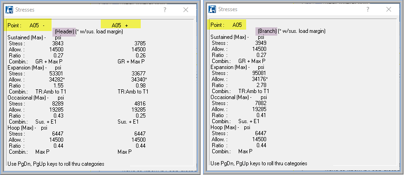Click the highlighted 'A05 +' column heading

click(121, 25)
